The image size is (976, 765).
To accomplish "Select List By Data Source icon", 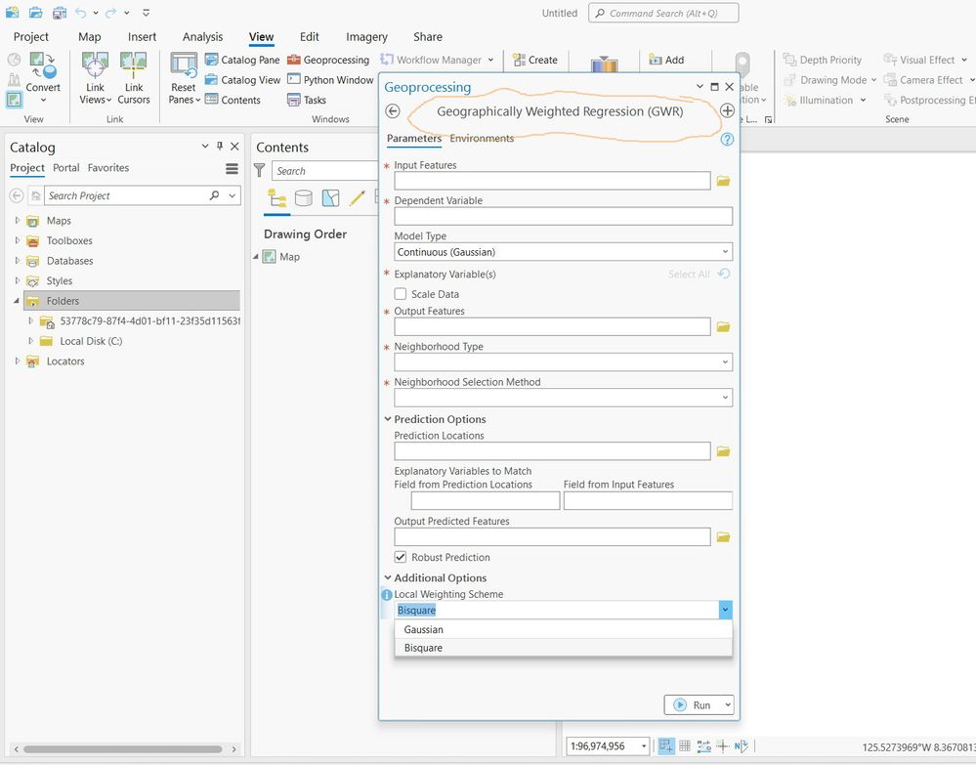I will click(304, 198).
